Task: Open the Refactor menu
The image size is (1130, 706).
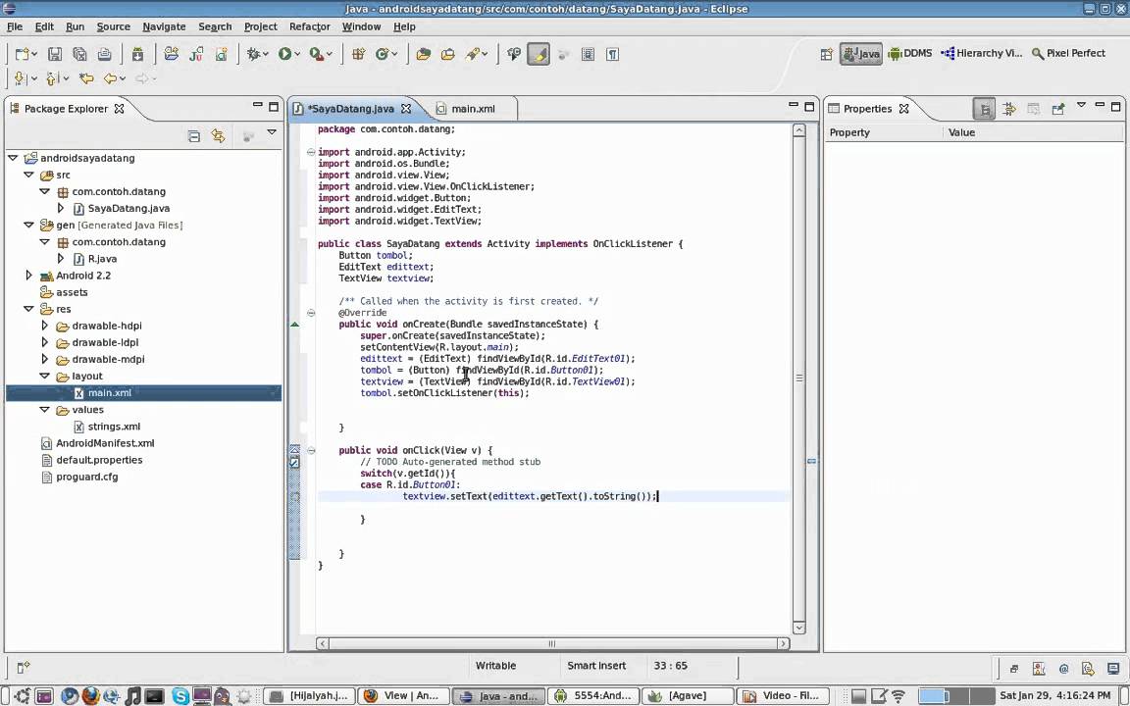Action: (x=309, y=26)
